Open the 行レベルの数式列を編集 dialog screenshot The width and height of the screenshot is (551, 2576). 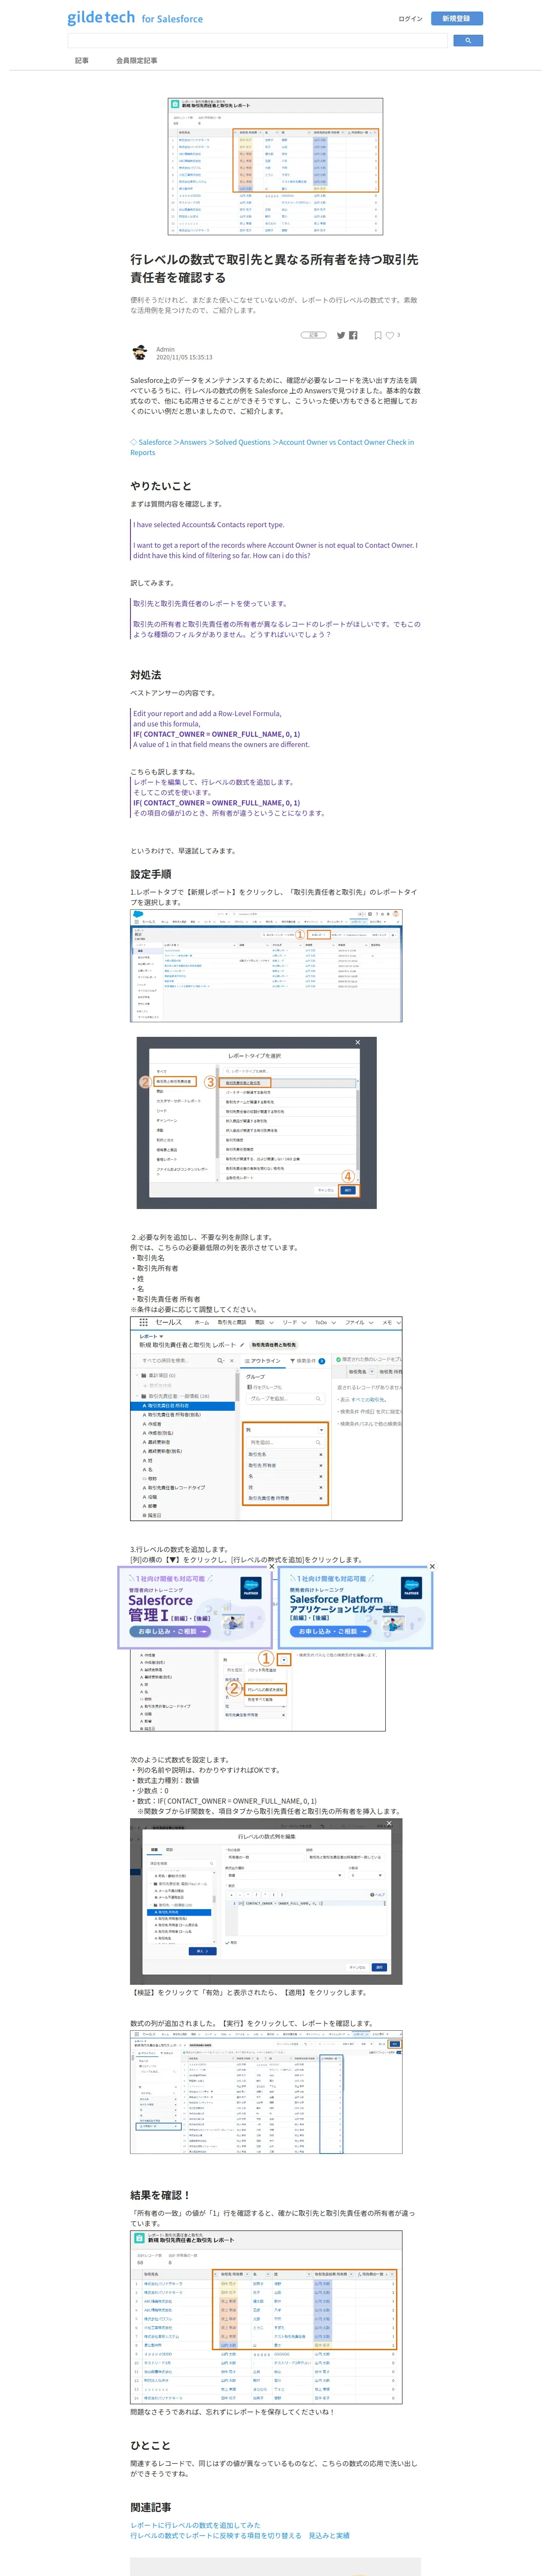tap(266, 1902)
